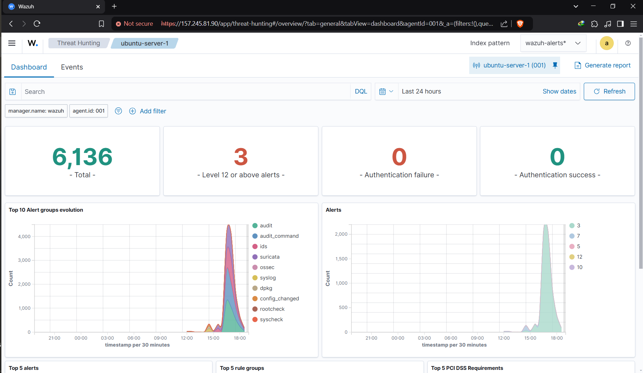
Task: Click the share page icon in address bar
Action: coord(504,24)
